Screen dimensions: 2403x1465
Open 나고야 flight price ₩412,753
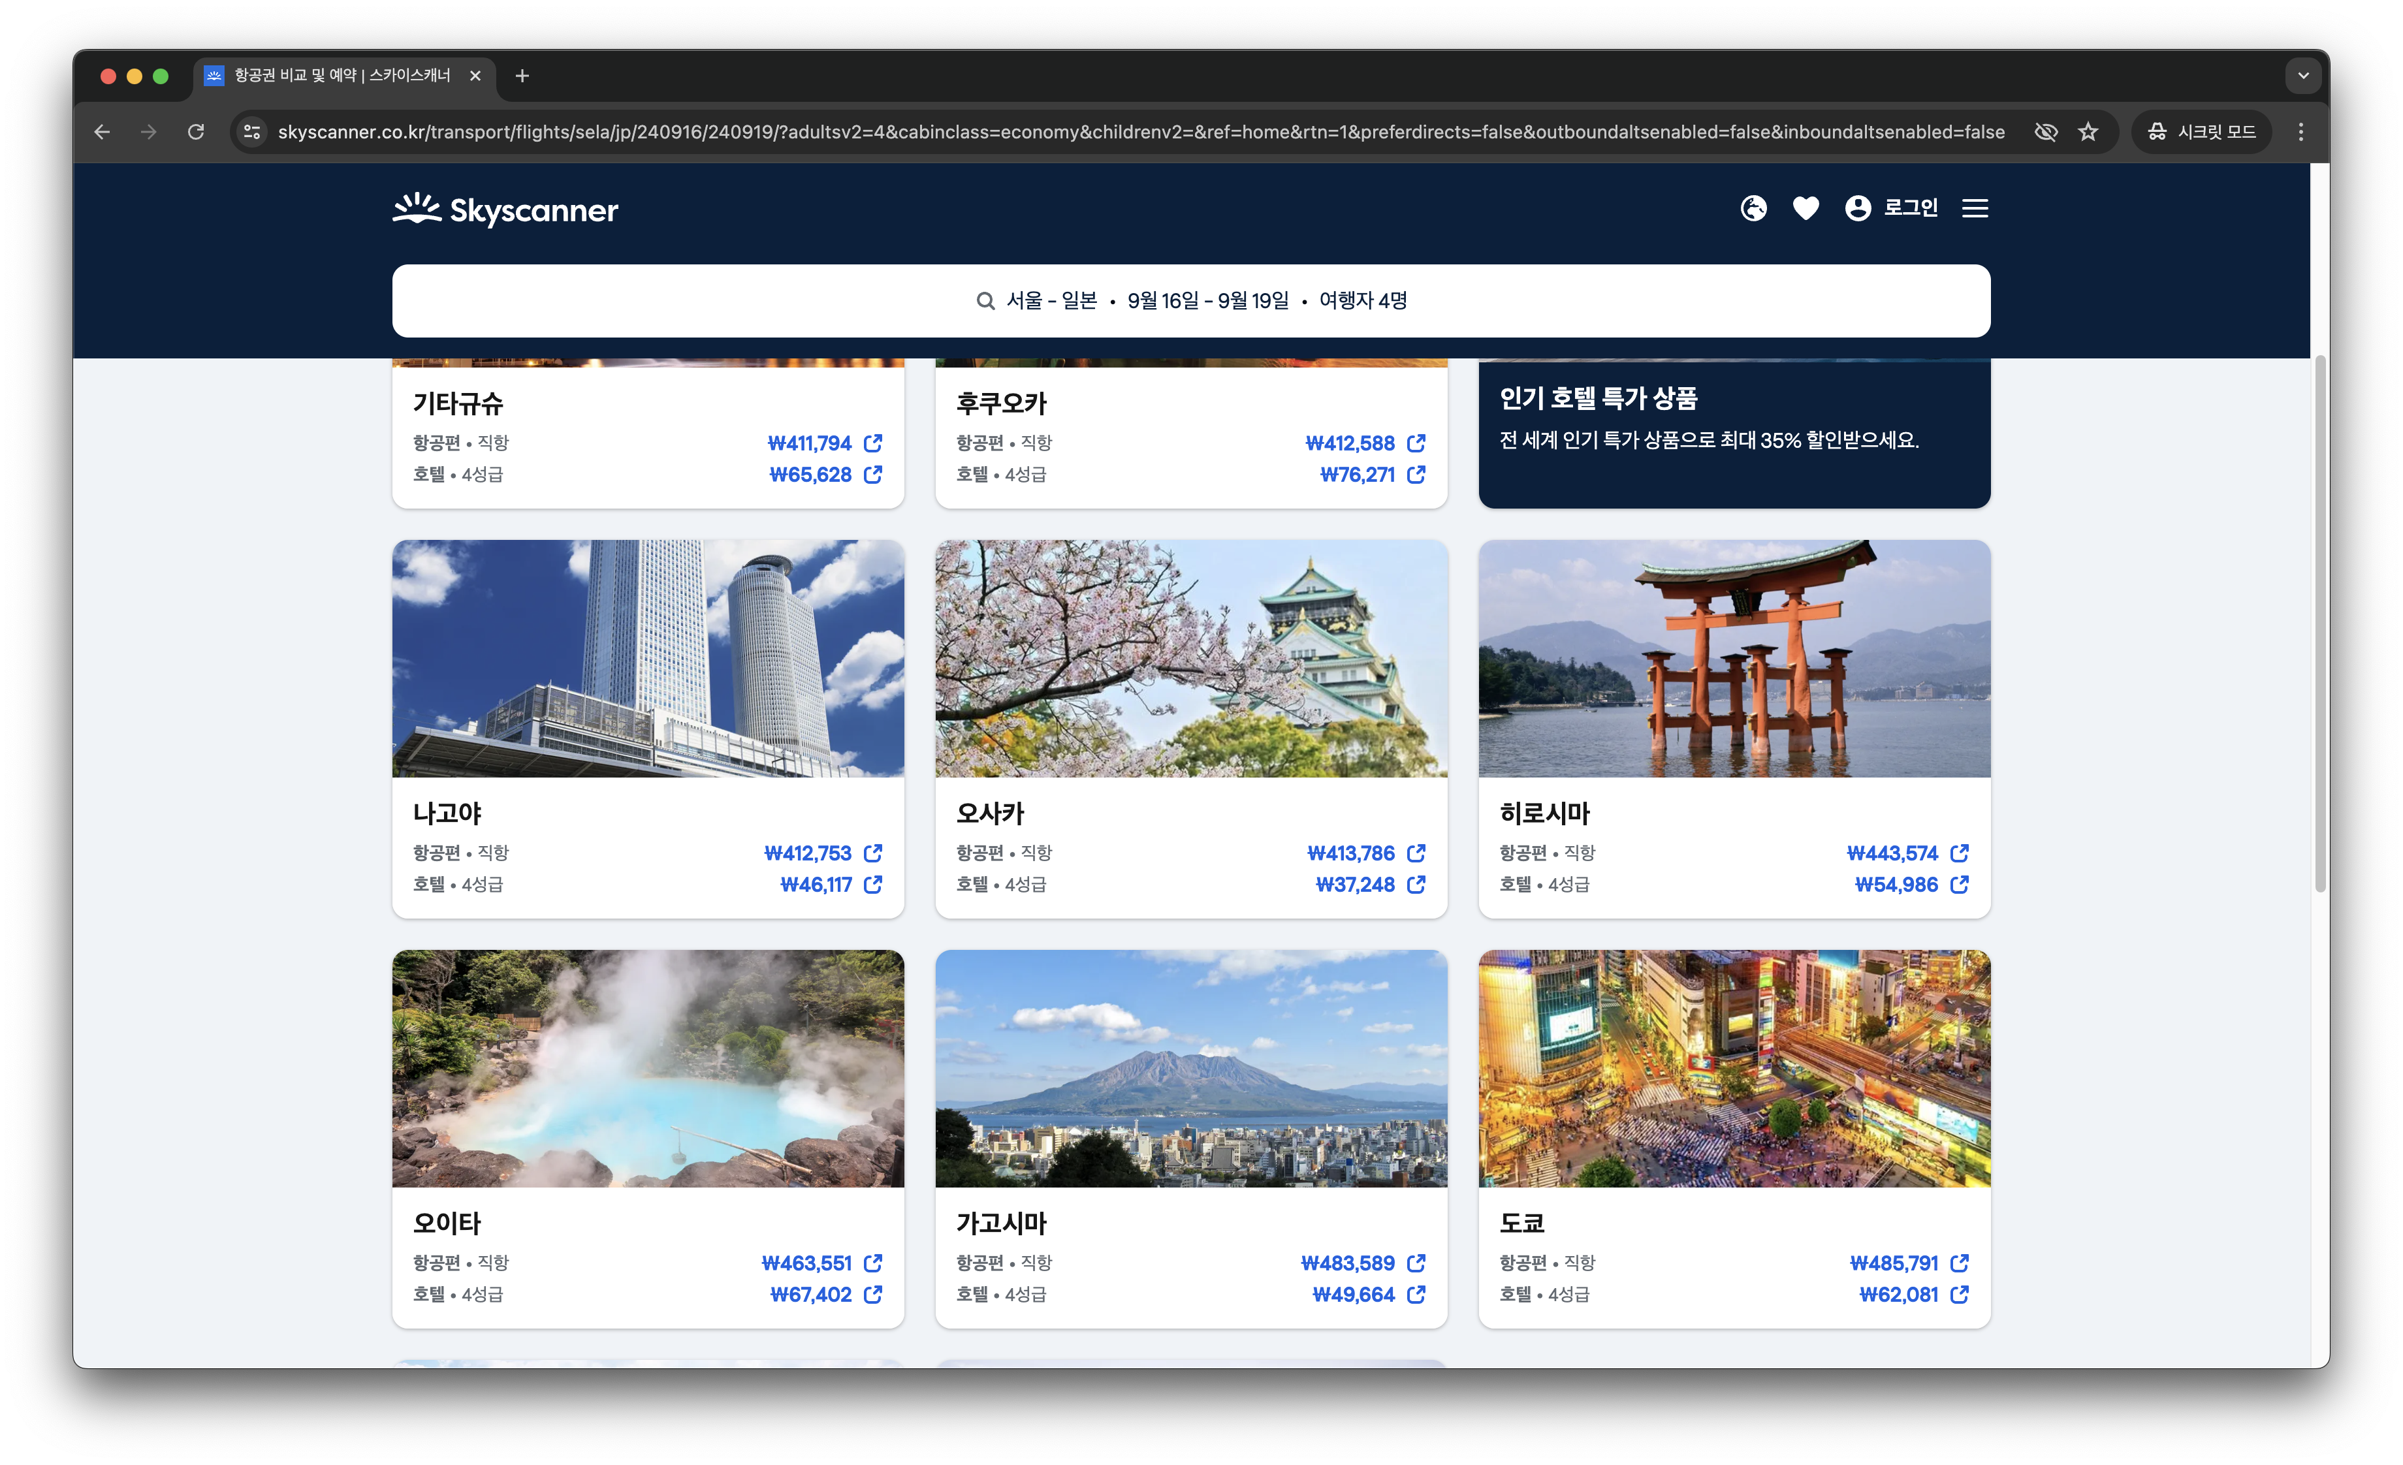808,853
